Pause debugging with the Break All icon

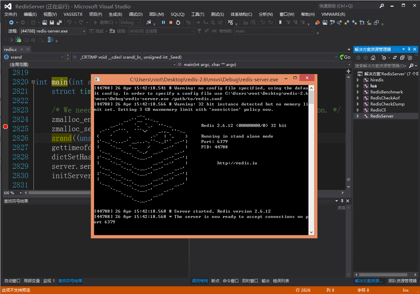click(x=163, y=22)
